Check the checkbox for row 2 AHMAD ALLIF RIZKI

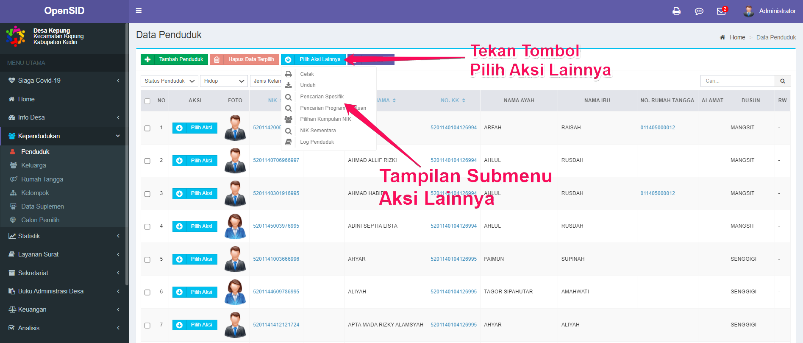[147, 161]
